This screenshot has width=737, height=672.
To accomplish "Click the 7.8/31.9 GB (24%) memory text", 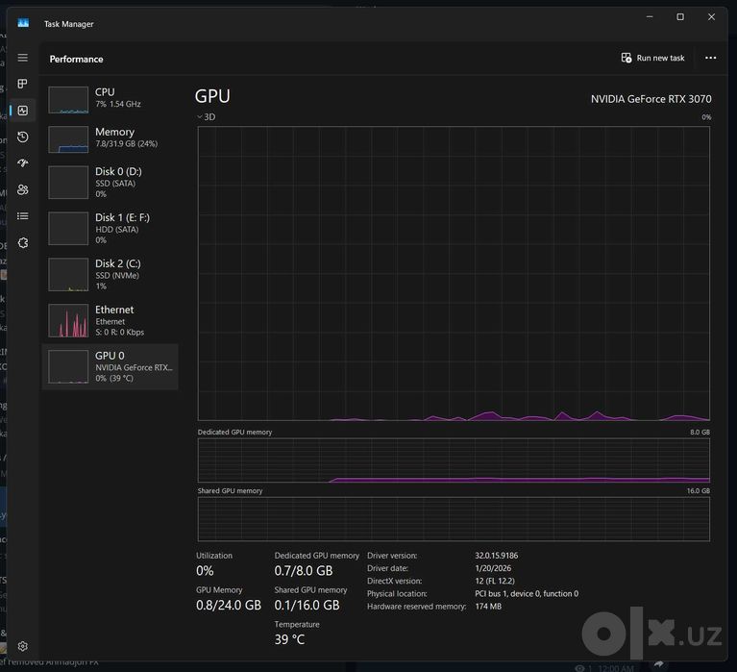I will coord(127,144).
